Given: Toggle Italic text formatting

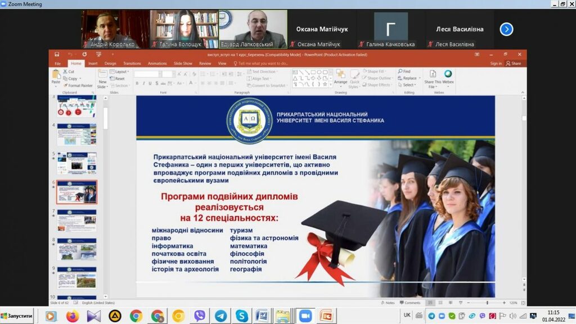Looking at the screenshot, I should point(143,83).
